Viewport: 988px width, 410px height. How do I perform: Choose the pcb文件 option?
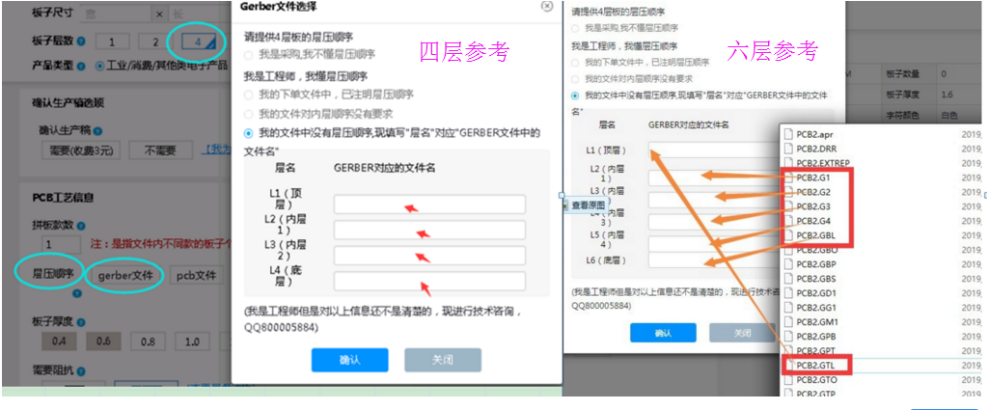(196, 275)
